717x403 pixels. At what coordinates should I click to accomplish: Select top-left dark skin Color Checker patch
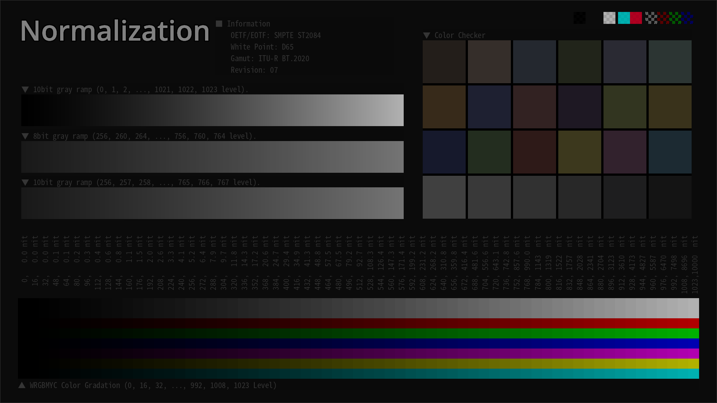click(444, 62)
